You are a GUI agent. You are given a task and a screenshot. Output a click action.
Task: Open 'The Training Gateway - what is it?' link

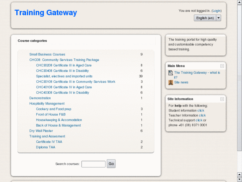[197, 75]
